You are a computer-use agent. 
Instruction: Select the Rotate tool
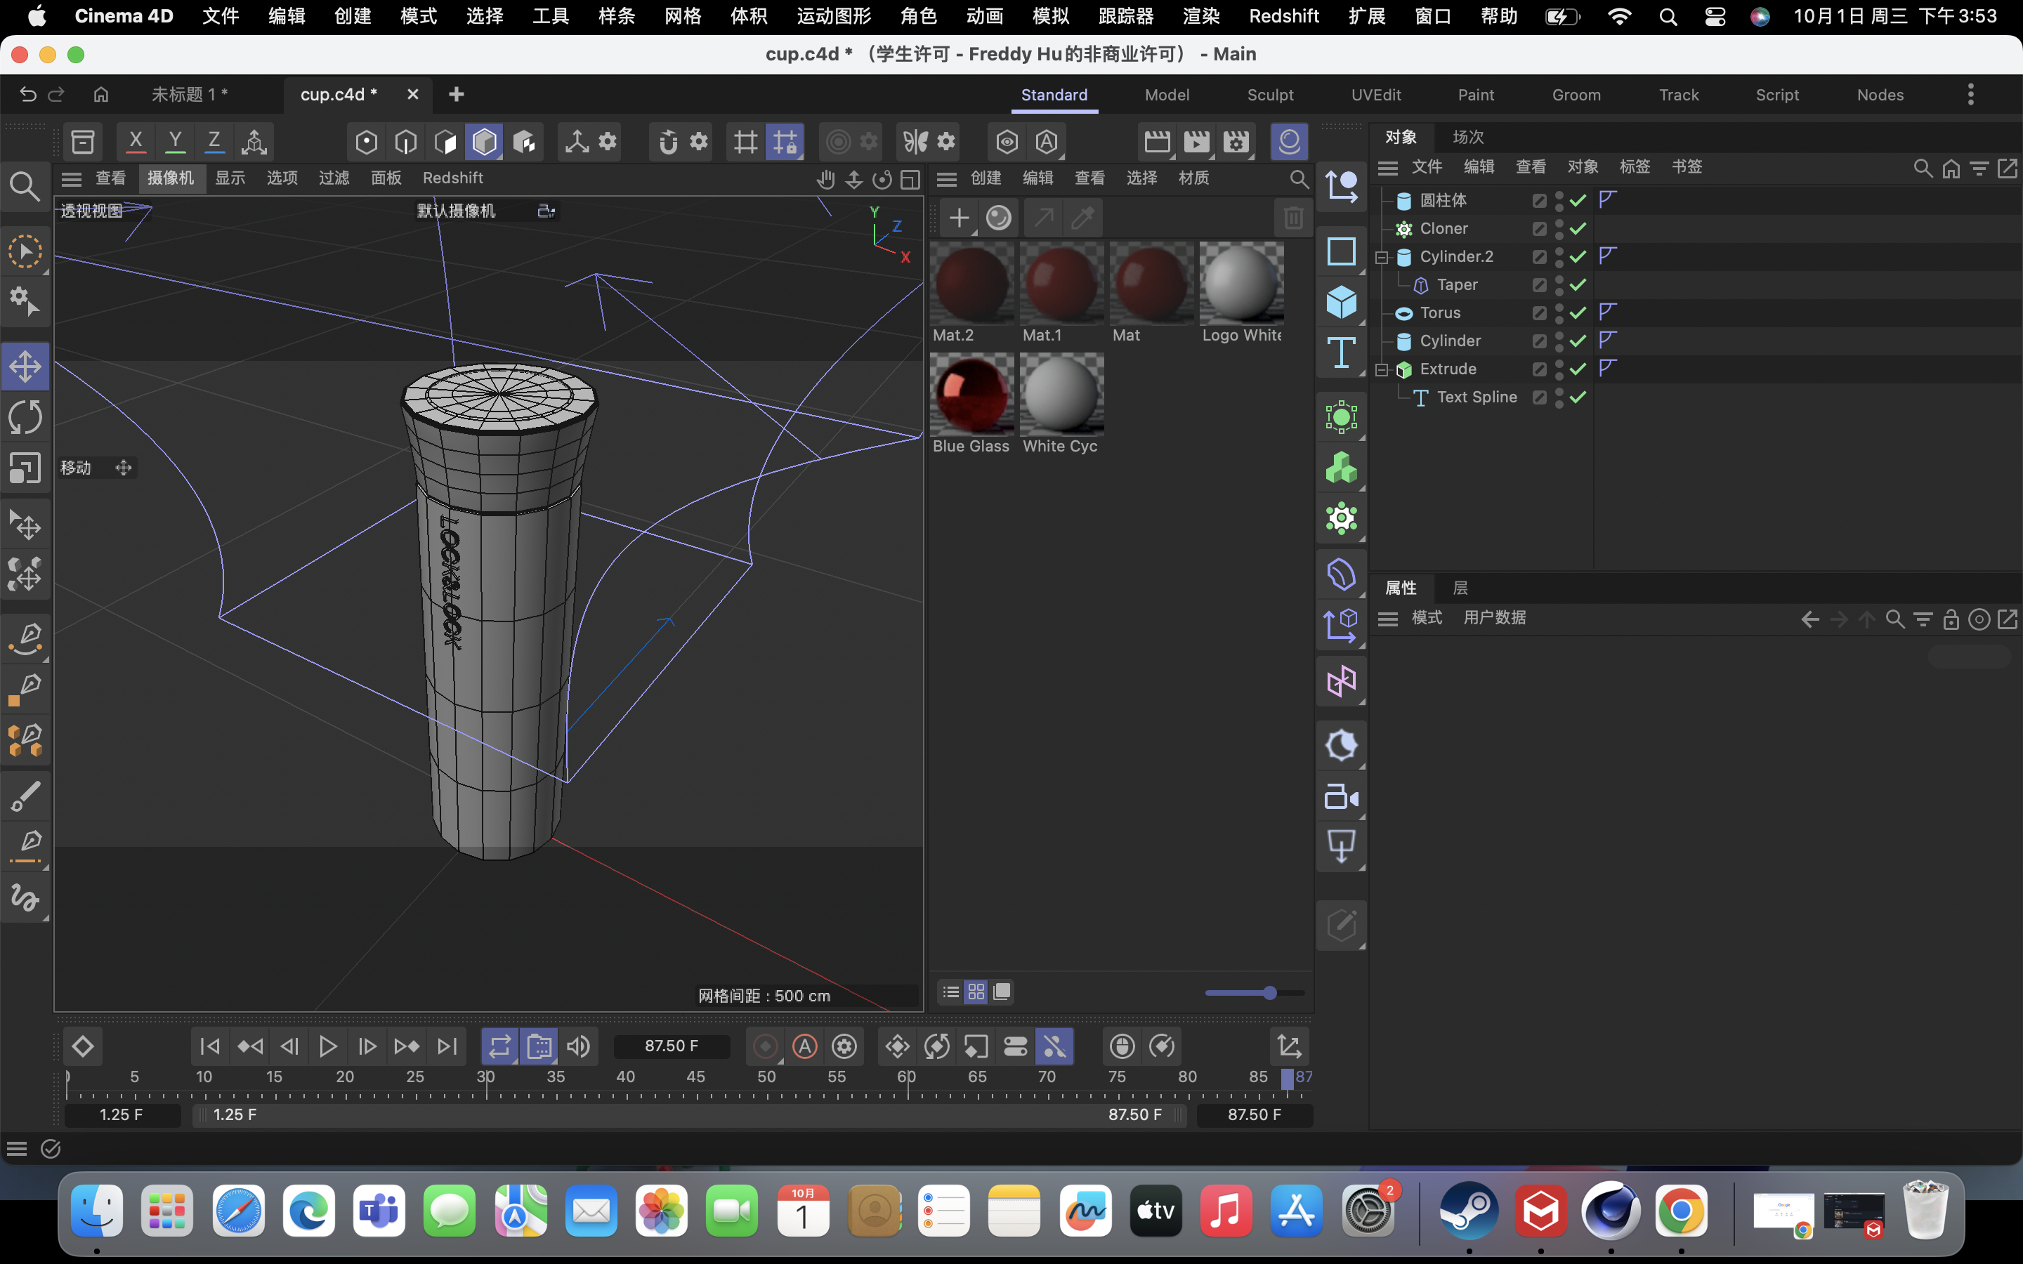25,416
